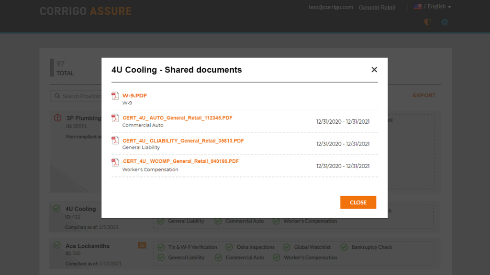The image size is (490, 275).
Task: Click the US flag language icon
Action: pos(417,7)
